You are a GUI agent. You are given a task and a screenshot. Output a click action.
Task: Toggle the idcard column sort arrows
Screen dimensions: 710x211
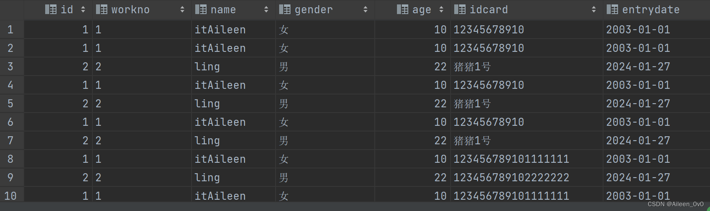click(594, 10)
